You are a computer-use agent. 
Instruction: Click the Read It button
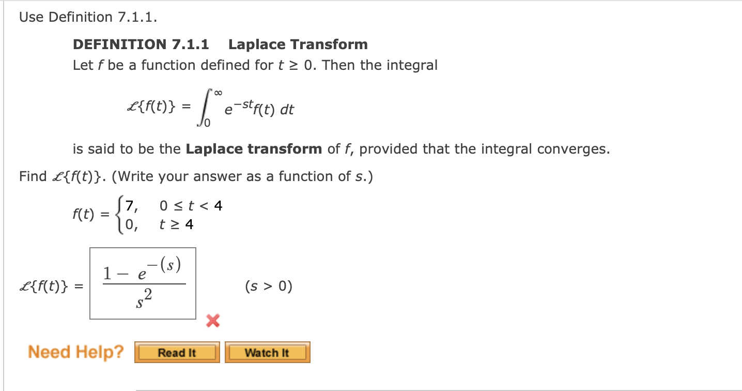click(177, 352)
